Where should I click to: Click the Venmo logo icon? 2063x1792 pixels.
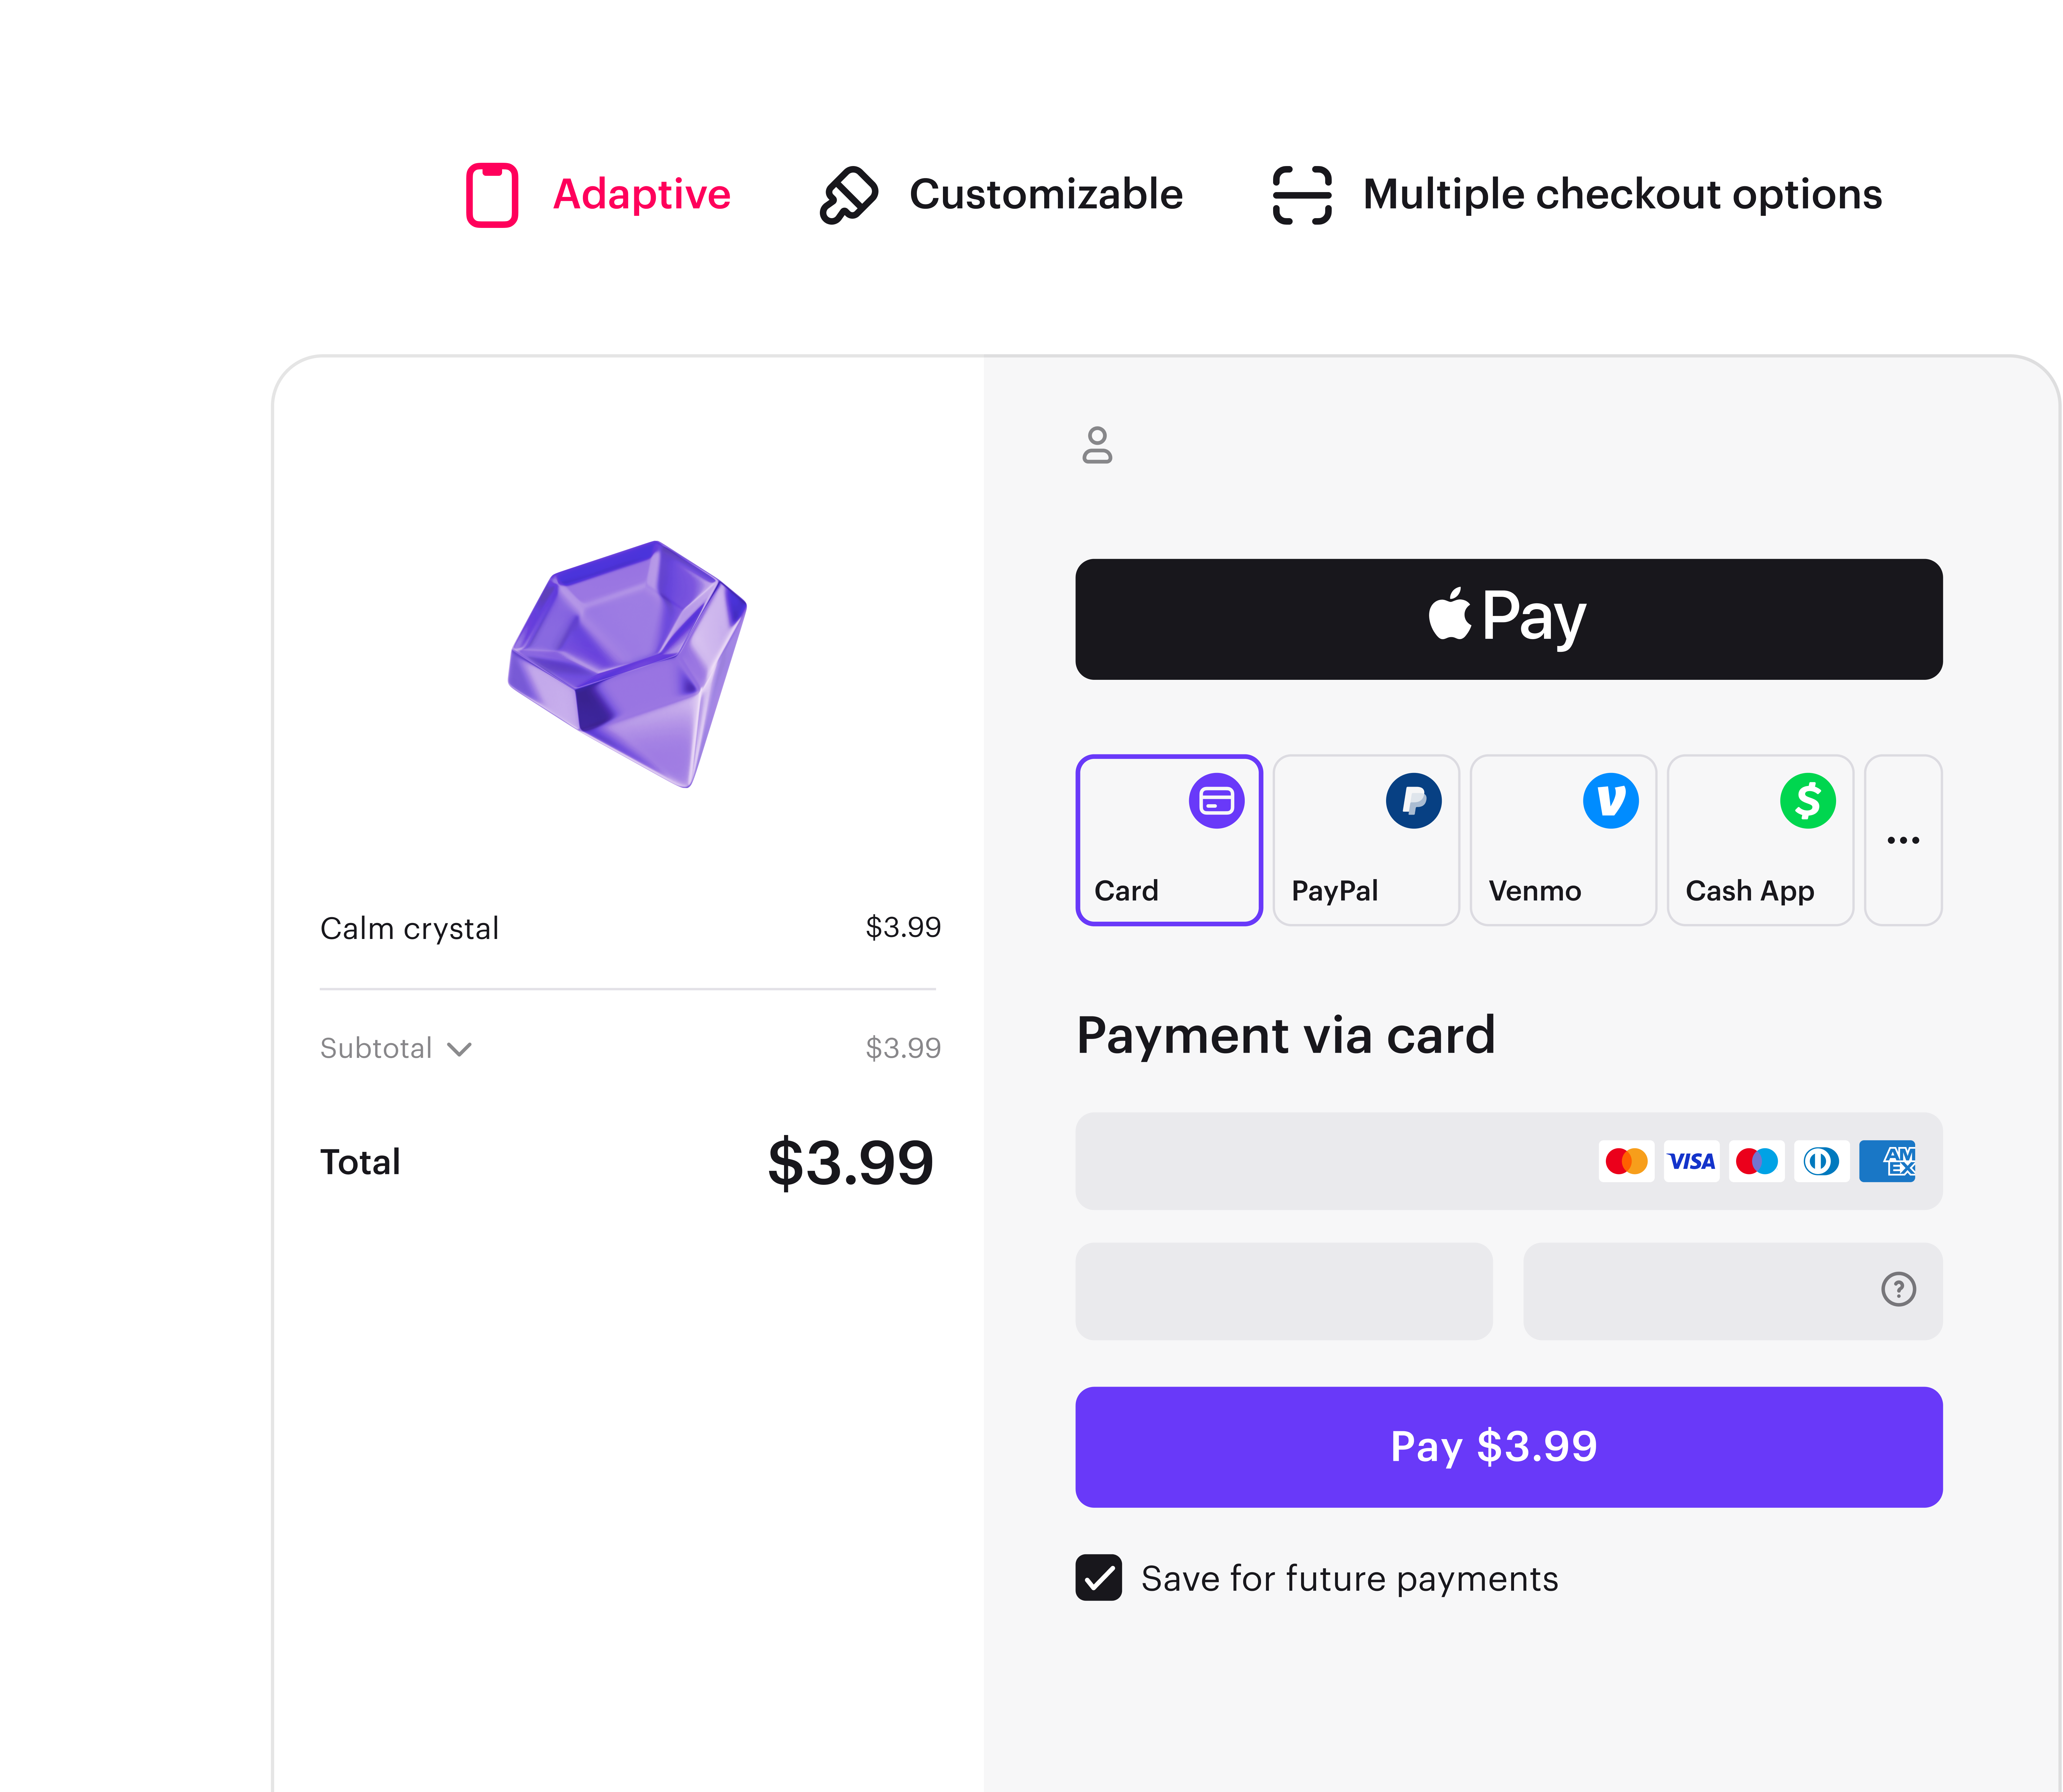1610,801
